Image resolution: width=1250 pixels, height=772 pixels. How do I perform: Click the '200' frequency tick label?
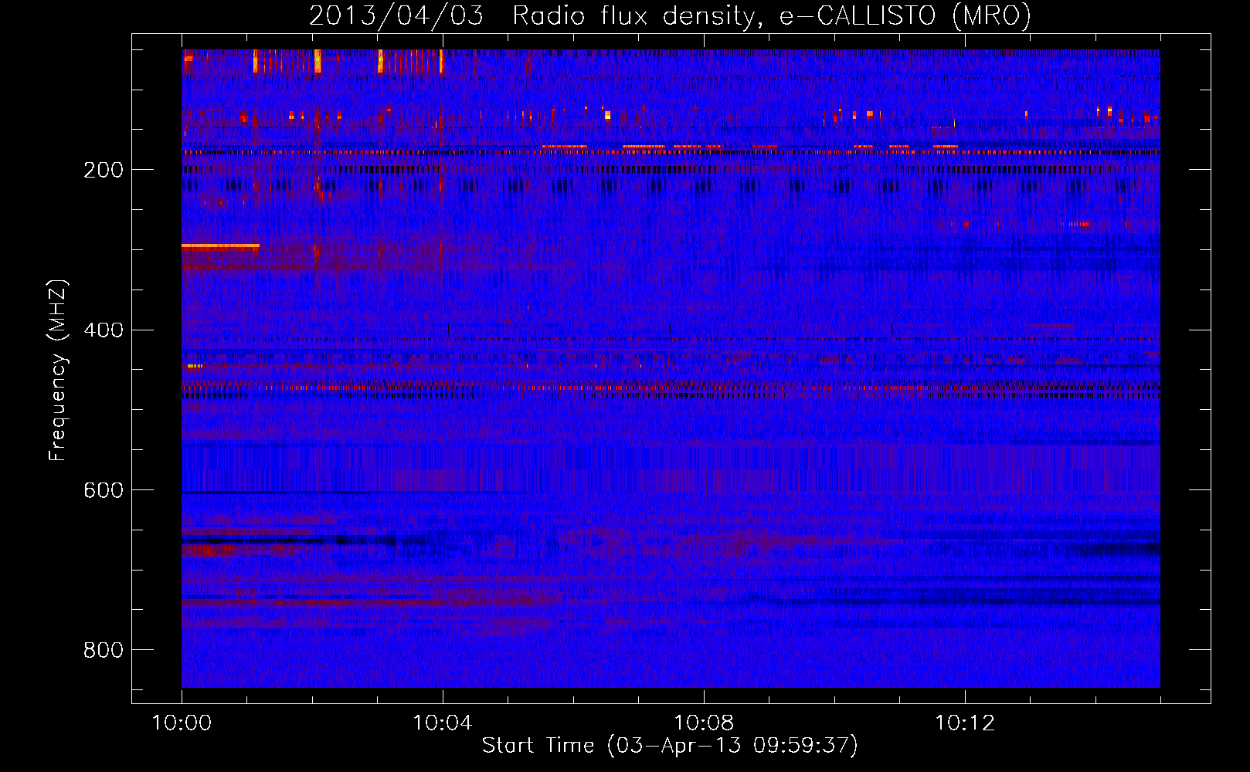pyautogui.click(x=104, y=170)
